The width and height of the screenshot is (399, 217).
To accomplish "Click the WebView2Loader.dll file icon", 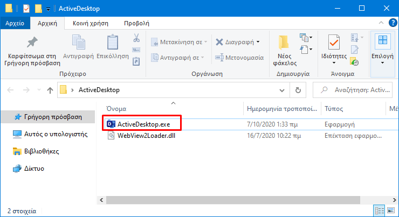I will (x=111, y=136).
